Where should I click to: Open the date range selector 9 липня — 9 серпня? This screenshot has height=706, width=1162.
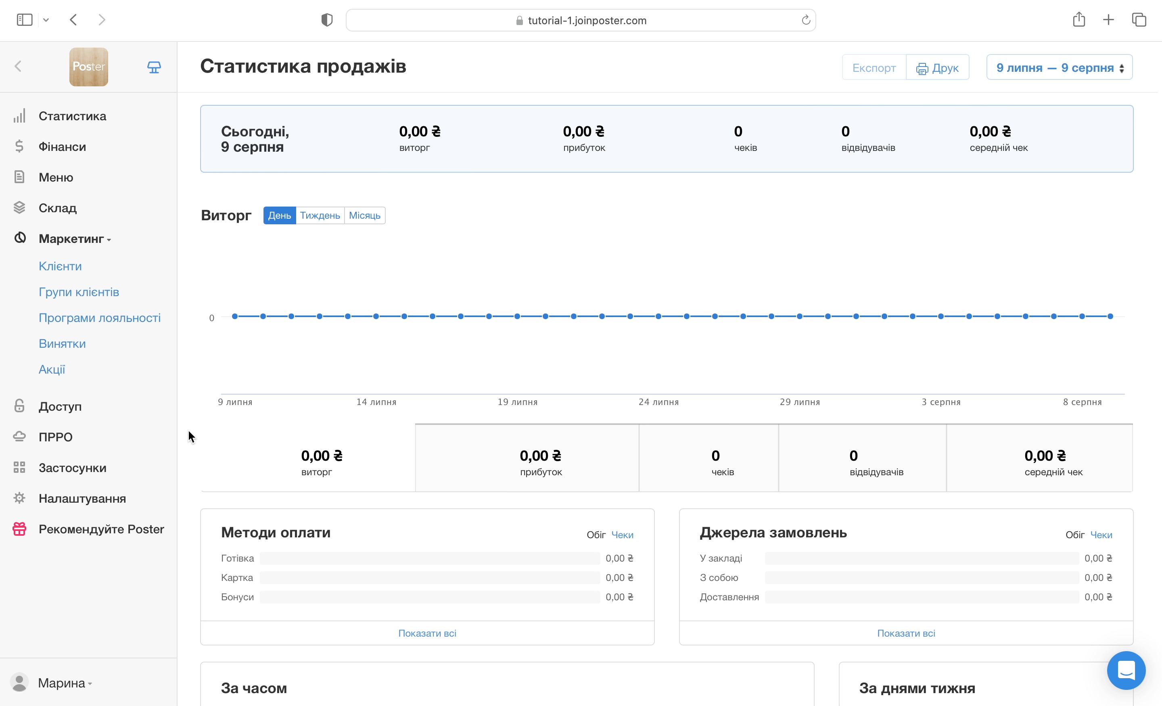[1059, 67]
